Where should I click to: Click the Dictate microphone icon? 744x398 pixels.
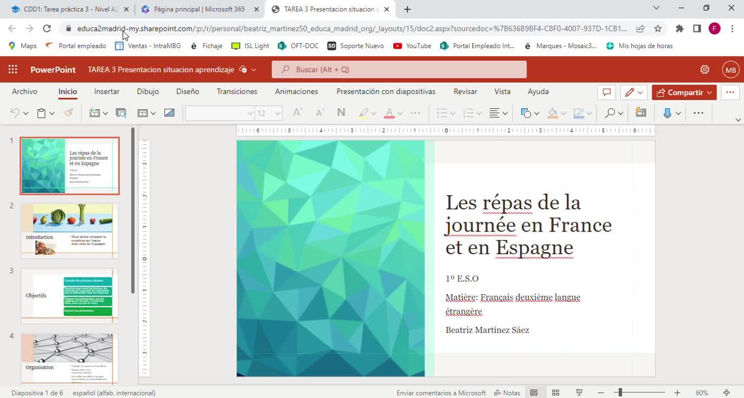pos(667,113)
